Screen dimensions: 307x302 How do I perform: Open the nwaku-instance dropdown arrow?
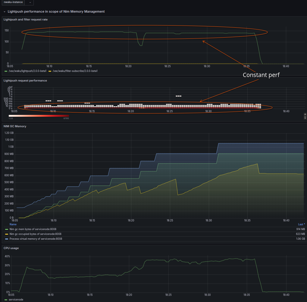(x=30, y=2)
